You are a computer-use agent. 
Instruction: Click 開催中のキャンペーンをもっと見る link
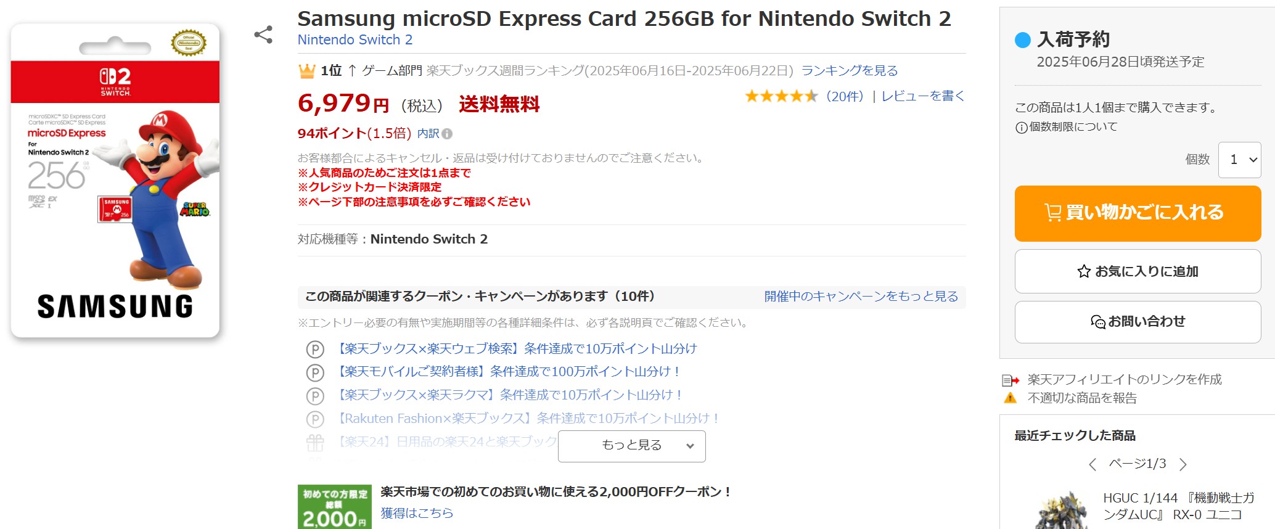point(861,297)
